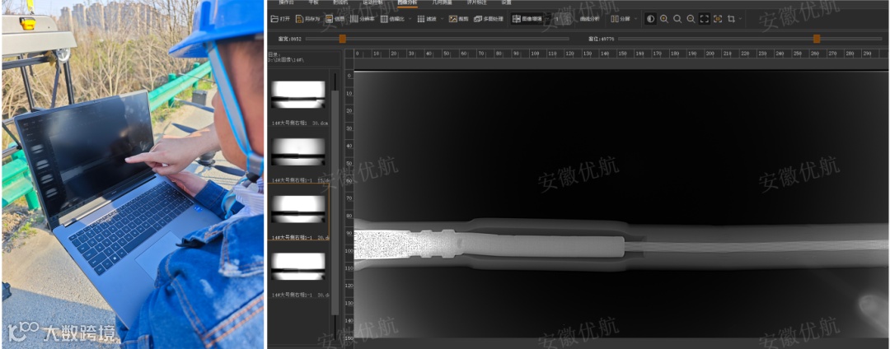Click the 窗位:49770 value label
This screenshot has height=349, width=890.
(x=601, y=39)
